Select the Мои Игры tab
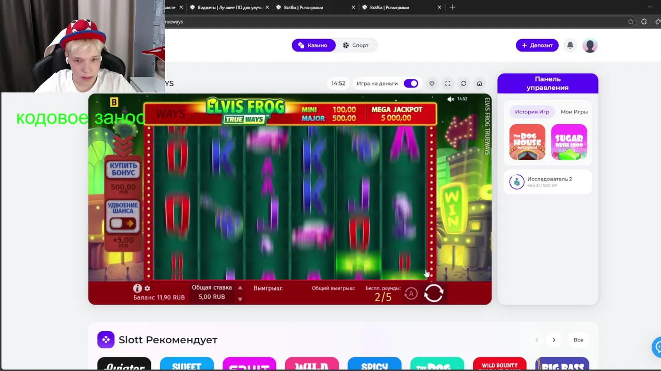This screenshot has width=661, height=371. point(574,112)
